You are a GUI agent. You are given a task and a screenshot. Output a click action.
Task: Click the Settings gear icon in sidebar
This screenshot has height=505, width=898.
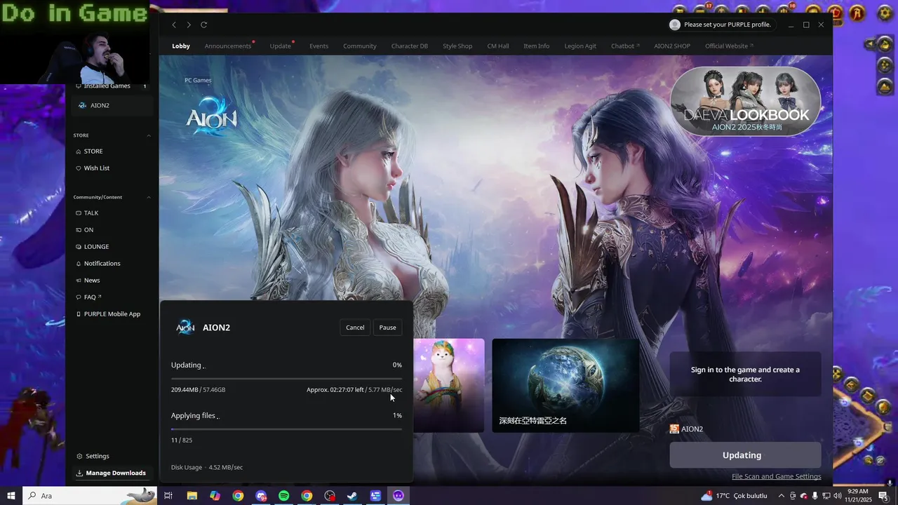pos(79,456)
